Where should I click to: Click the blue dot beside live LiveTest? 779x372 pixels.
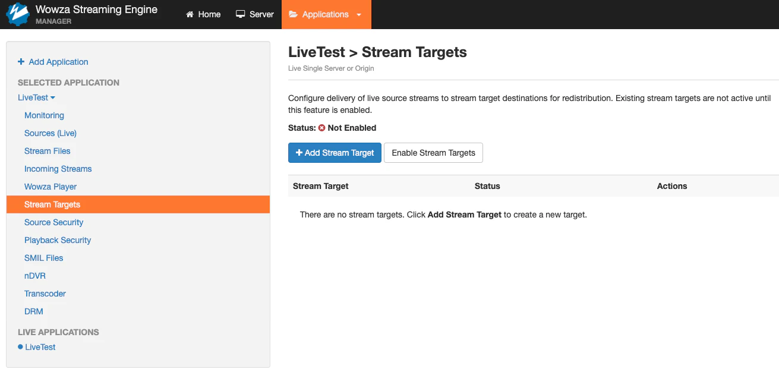pos(20,346)
